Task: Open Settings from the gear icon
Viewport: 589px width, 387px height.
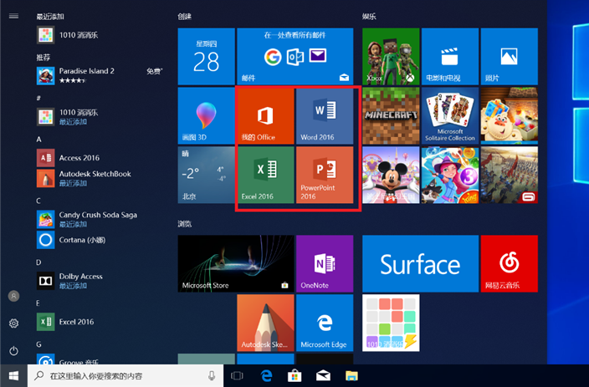Action: pos(14,323)
